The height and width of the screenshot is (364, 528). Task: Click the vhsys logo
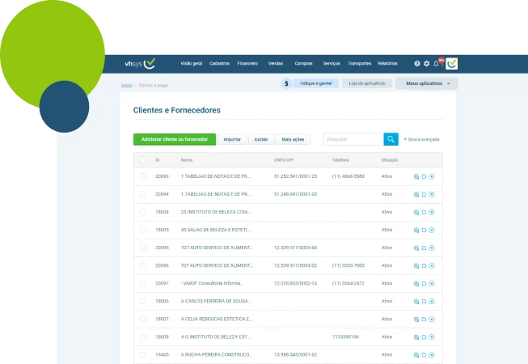coord(140,63)
